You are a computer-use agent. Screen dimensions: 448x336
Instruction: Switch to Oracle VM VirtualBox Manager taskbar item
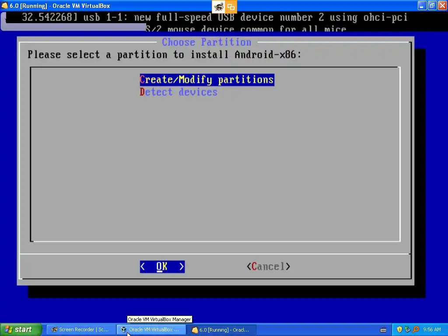click(x=151, y=330)
